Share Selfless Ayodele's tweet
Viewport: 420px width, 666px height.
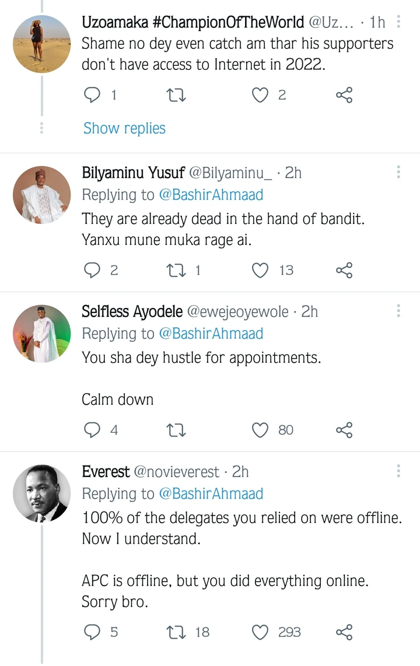pos(344,430)
